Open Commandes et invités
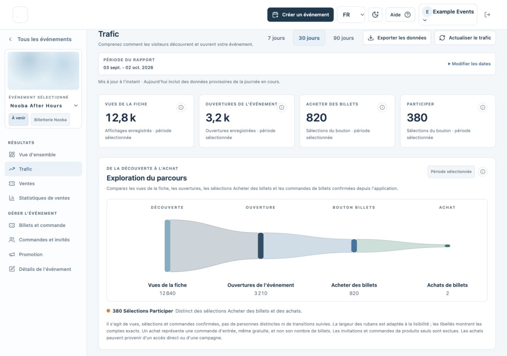The height and width of the screenshot is (356, 507). pos(43,240)
